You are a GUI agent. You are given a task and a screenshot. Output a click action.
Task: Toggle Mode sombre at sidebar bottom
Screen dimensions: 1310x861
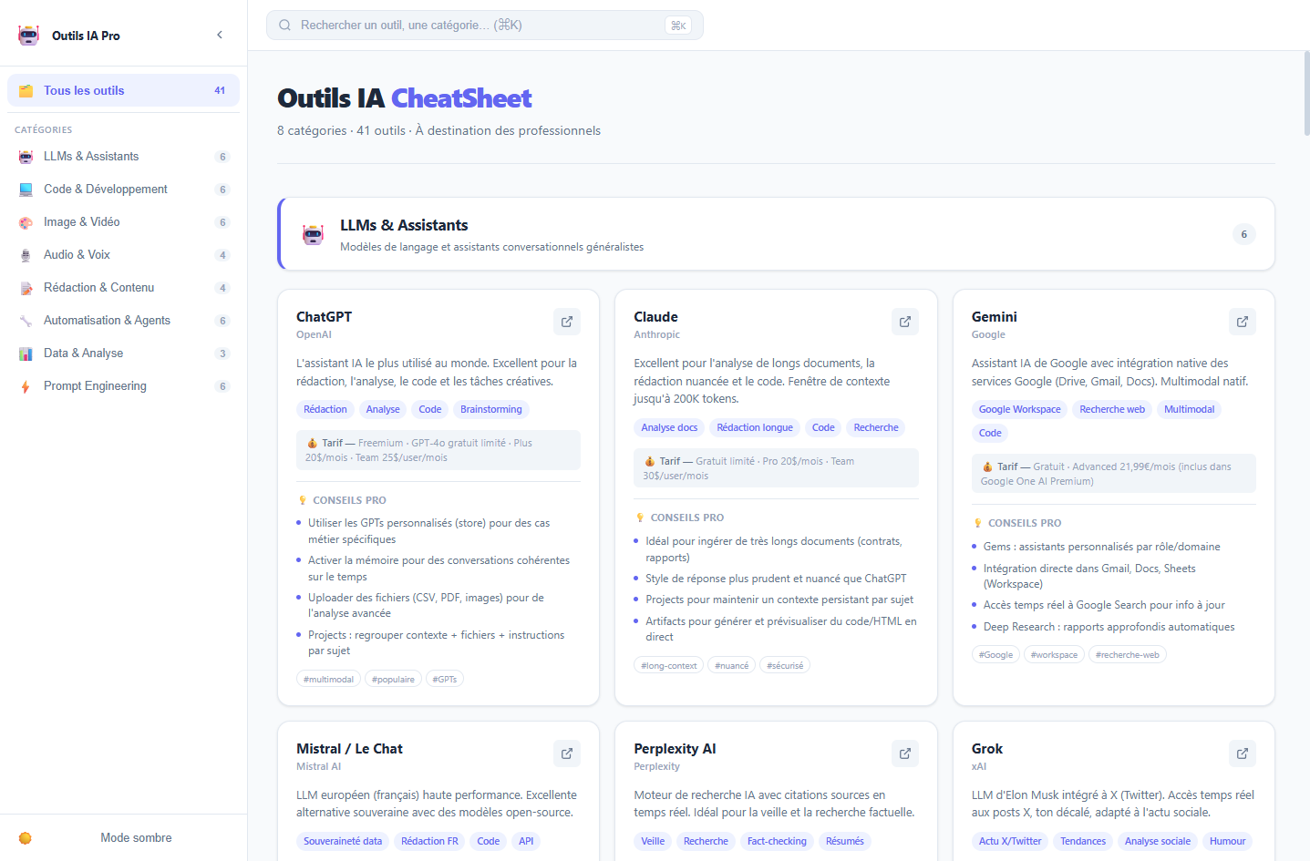click(x=123, y=838)
